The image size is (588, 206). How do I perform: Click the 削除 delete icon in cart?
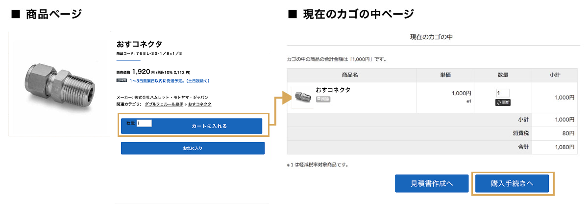click(323, 99)
